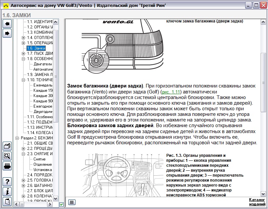Click the tree panel scroll-down arrow

56,199
